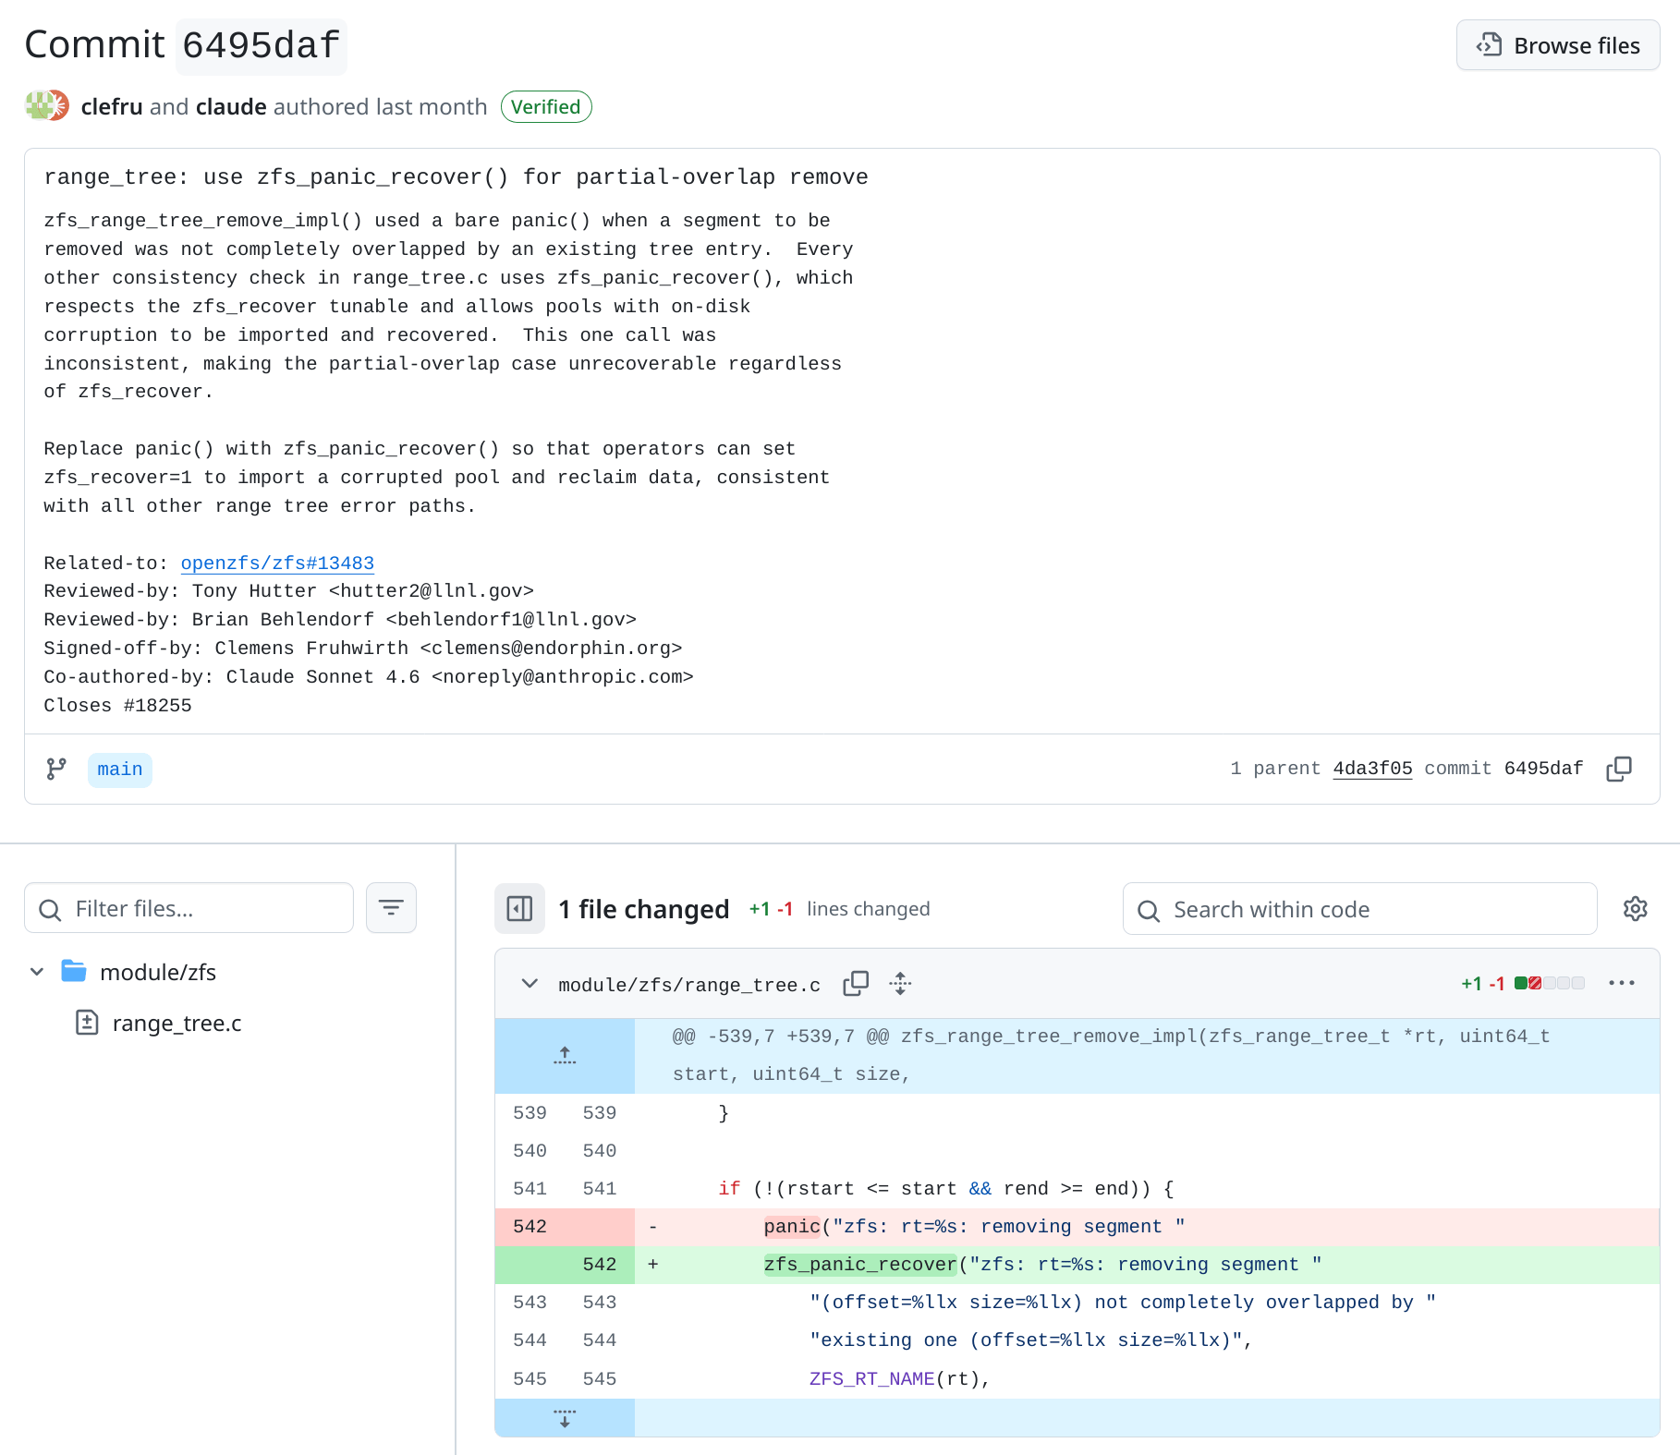This screenshot has width=1680, height=1455.
Task: Click the clefru author avatar
Action: tap(38, 106)
